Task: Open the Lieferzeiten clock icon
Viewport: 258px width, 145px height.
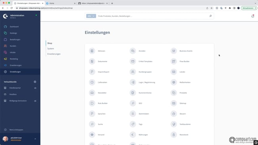Action: point(92,82)
